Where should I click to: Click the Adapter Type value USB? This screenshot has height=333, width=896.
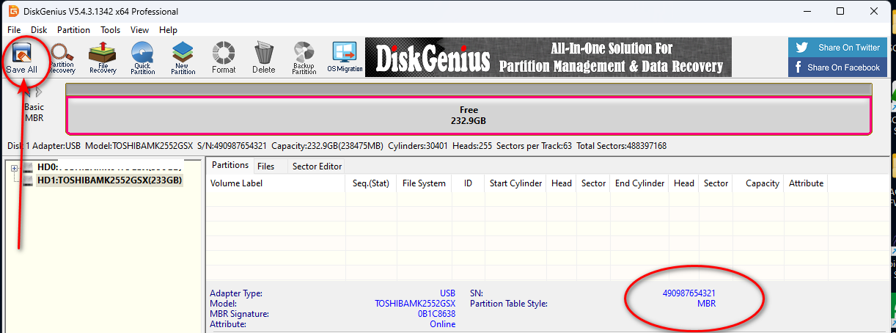pos(447,293)
